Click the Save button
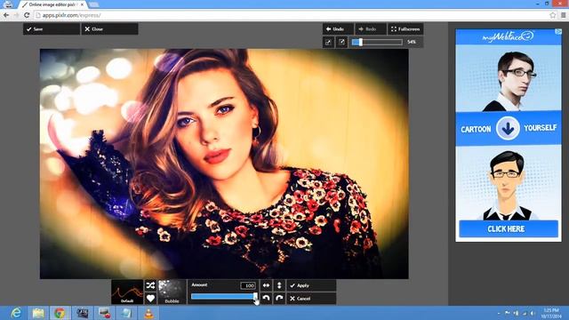The width and height of the screenshot is (569, 320). (x=52, y=29)
